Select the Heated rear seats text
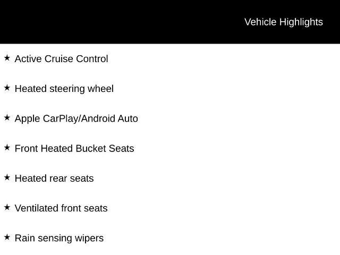 click(x=54, y=178)
